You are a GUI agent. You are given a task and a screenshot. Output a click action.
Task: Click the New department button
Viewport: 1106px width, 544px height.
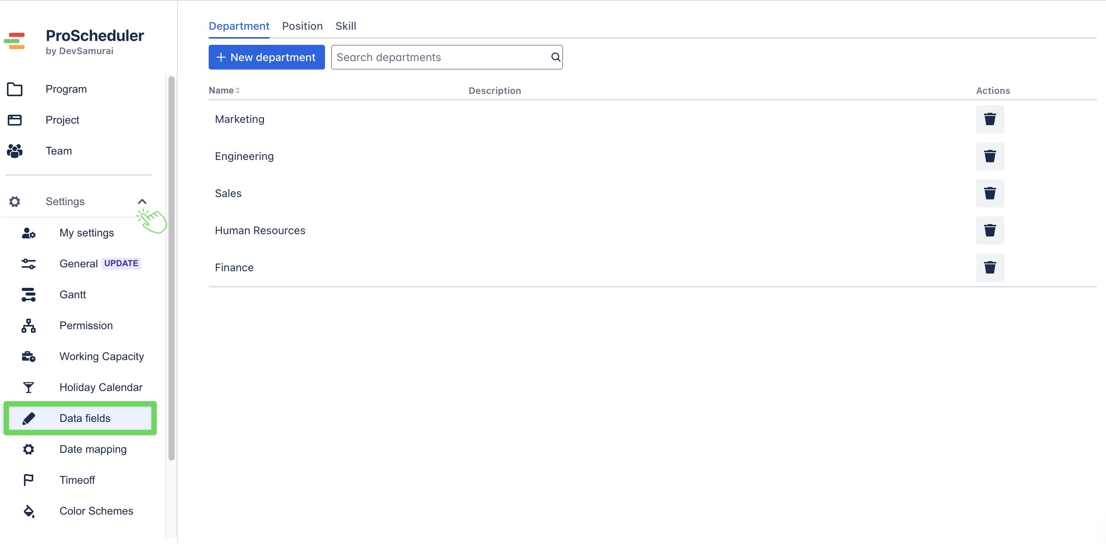pyautogui.click(x=267, y=57)
